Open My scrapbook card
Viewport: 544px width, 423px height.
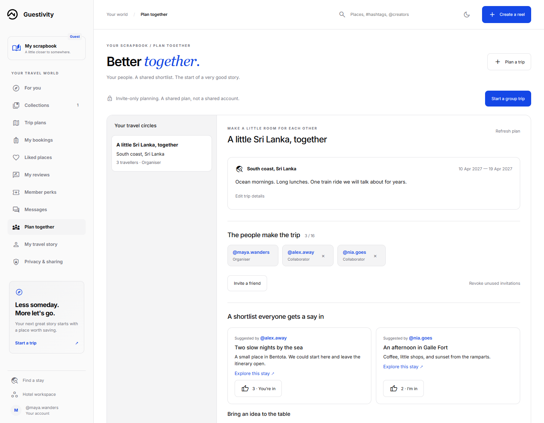[x=46, y=48]
